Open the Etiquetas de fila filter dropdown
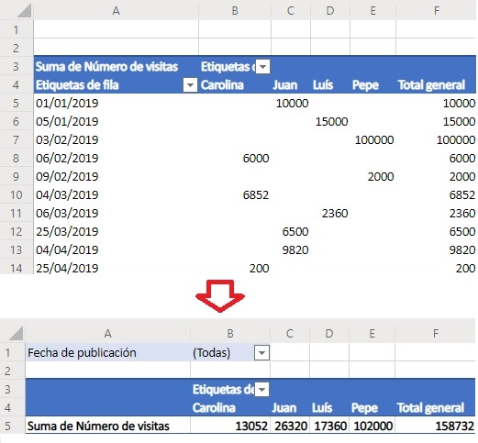The width and height of the screenshot is (478, 443). pos(190,85)
